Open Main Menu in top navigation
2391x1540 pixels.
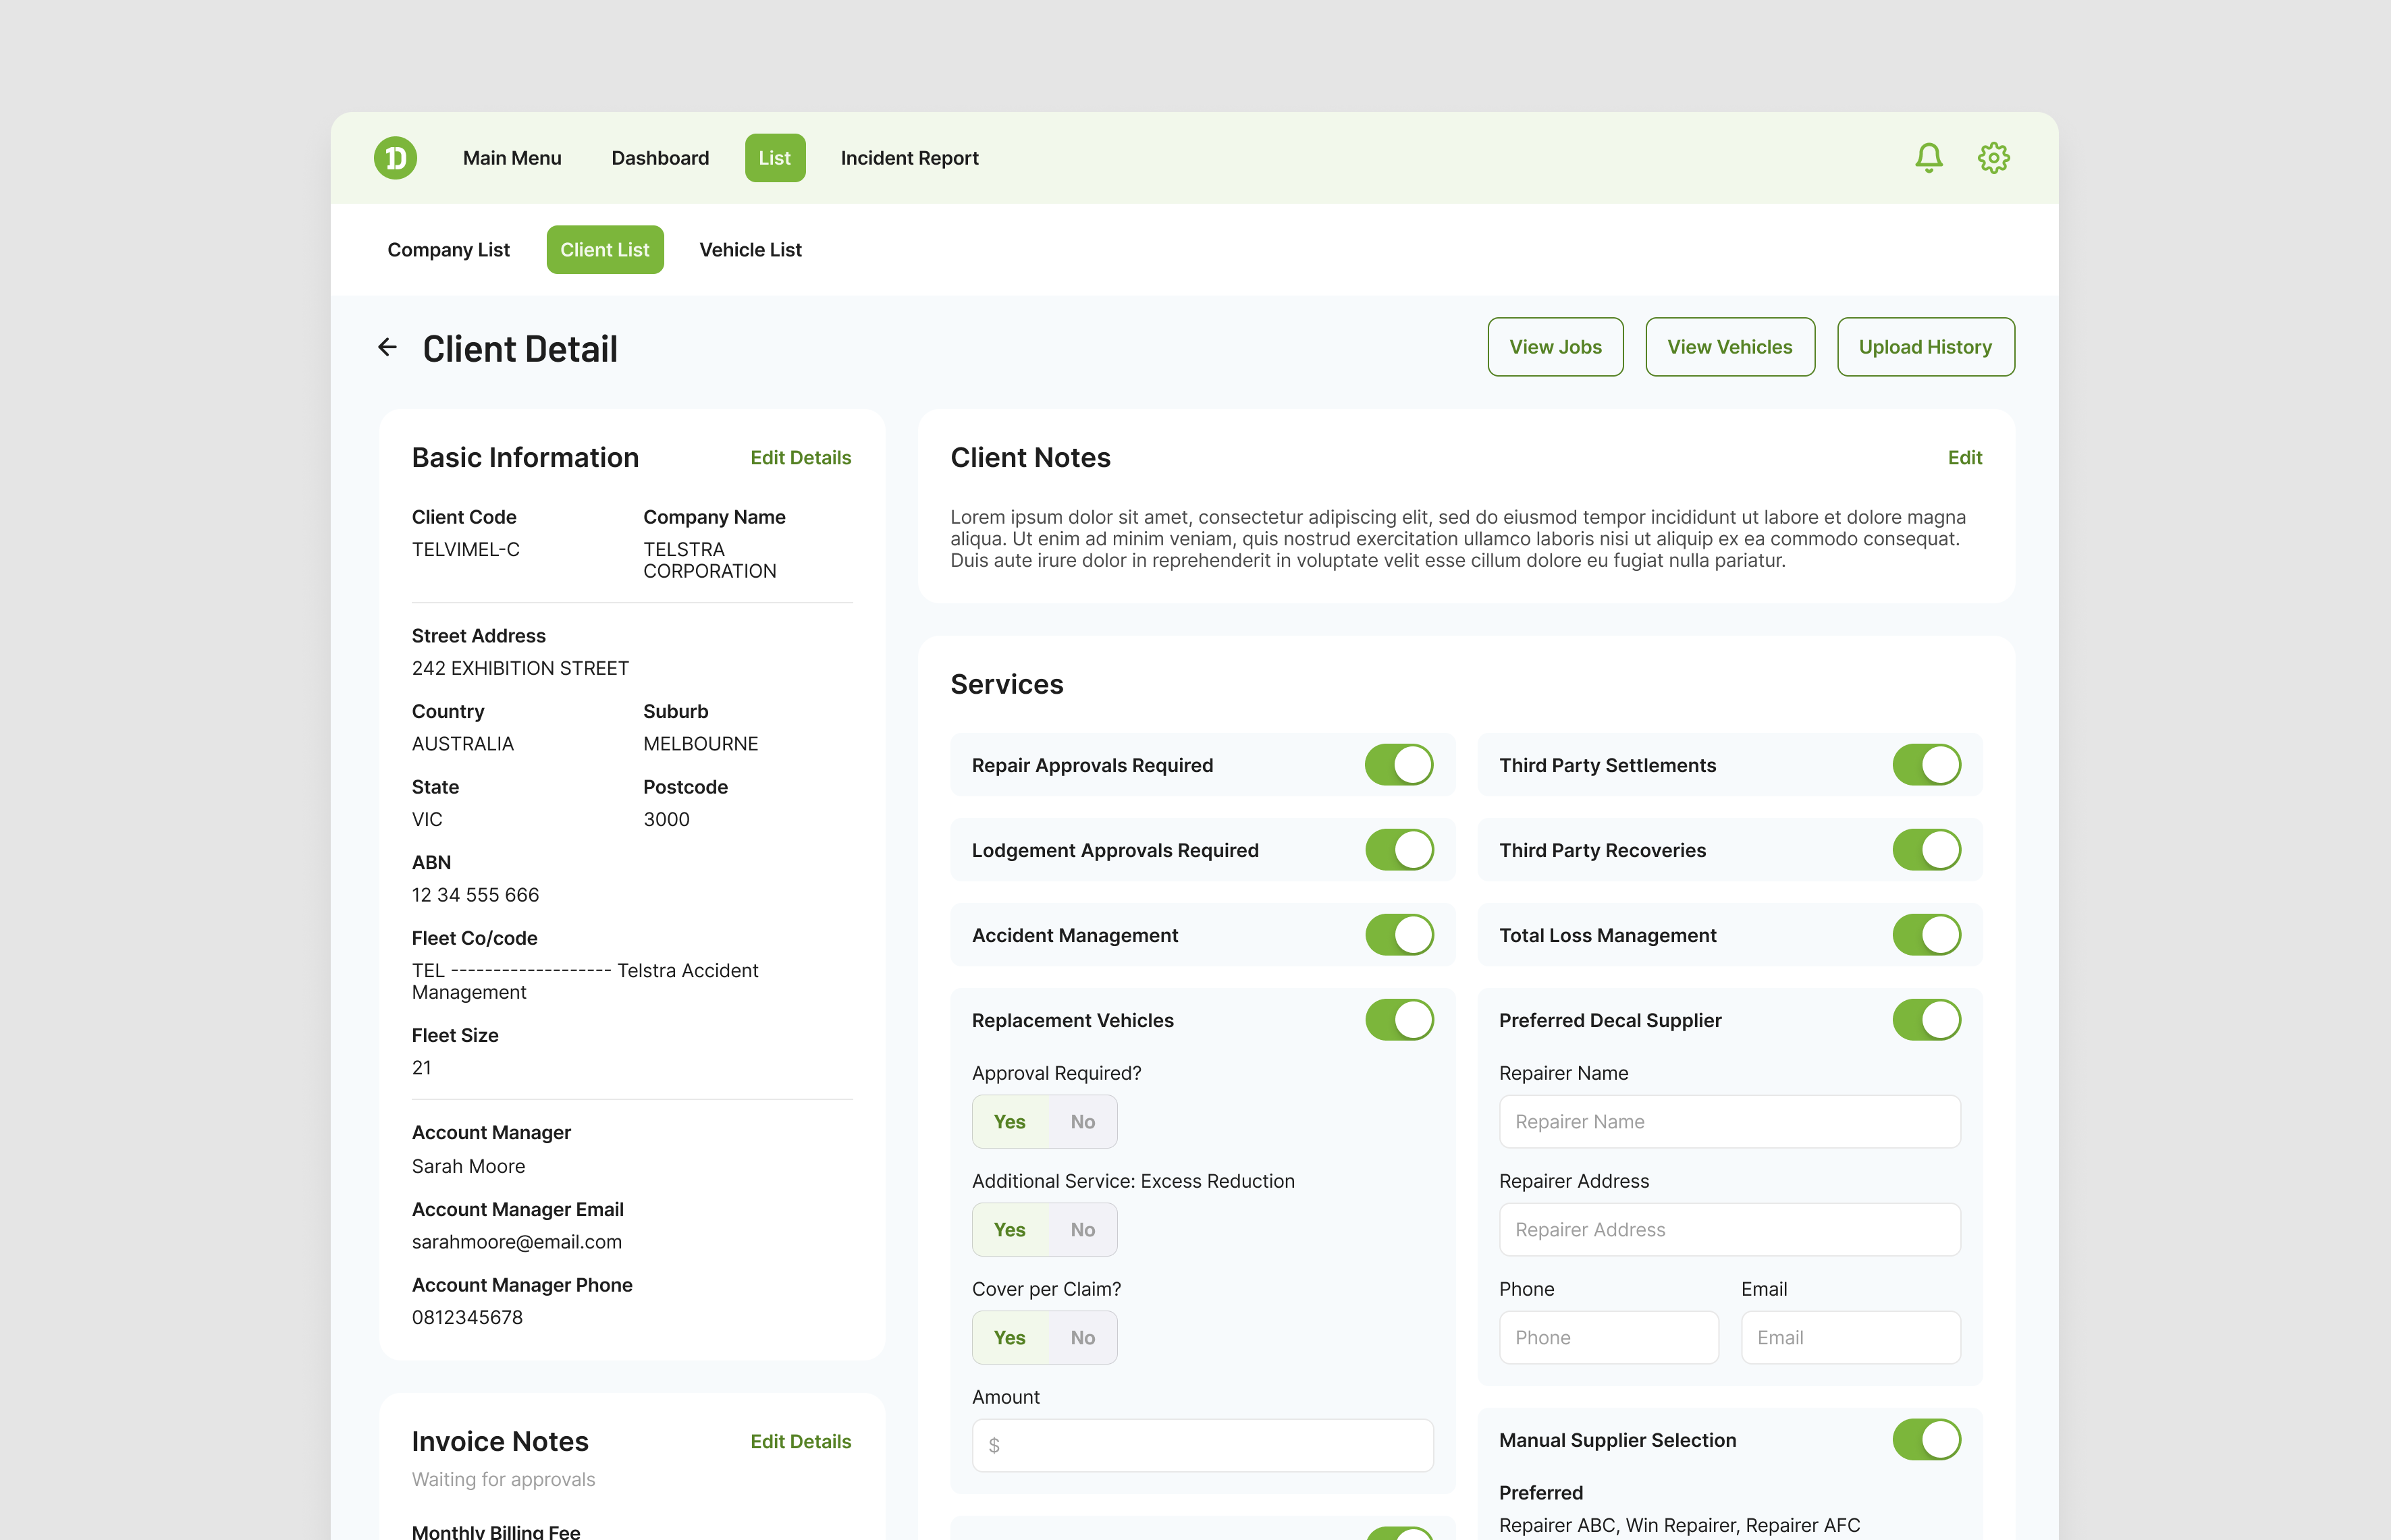tap(512, 158)
